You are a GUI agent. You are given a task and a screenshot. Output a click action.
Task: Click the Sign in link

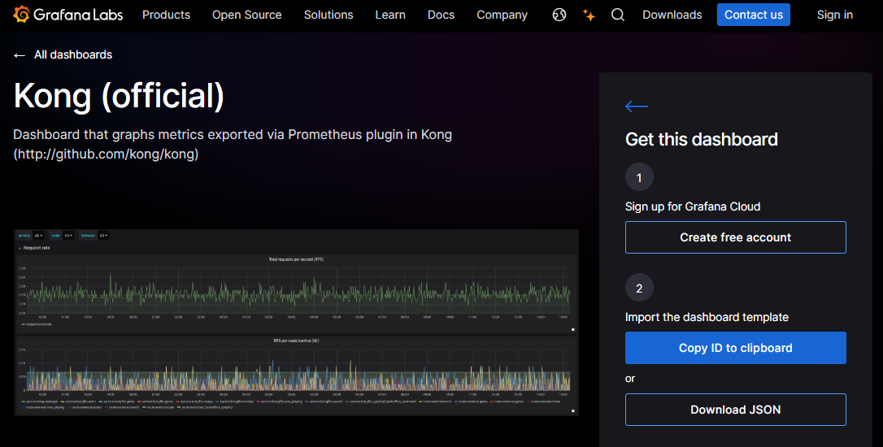[834, 15]
